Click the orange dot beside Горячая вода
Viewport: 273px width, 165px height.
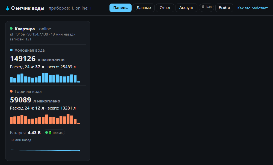click(x=11, y=91)
